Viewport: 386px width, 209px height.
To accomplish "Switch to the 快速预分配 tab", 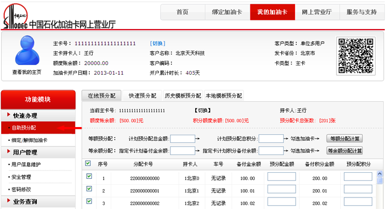I will pyautogui.click(x=142, y=96).
